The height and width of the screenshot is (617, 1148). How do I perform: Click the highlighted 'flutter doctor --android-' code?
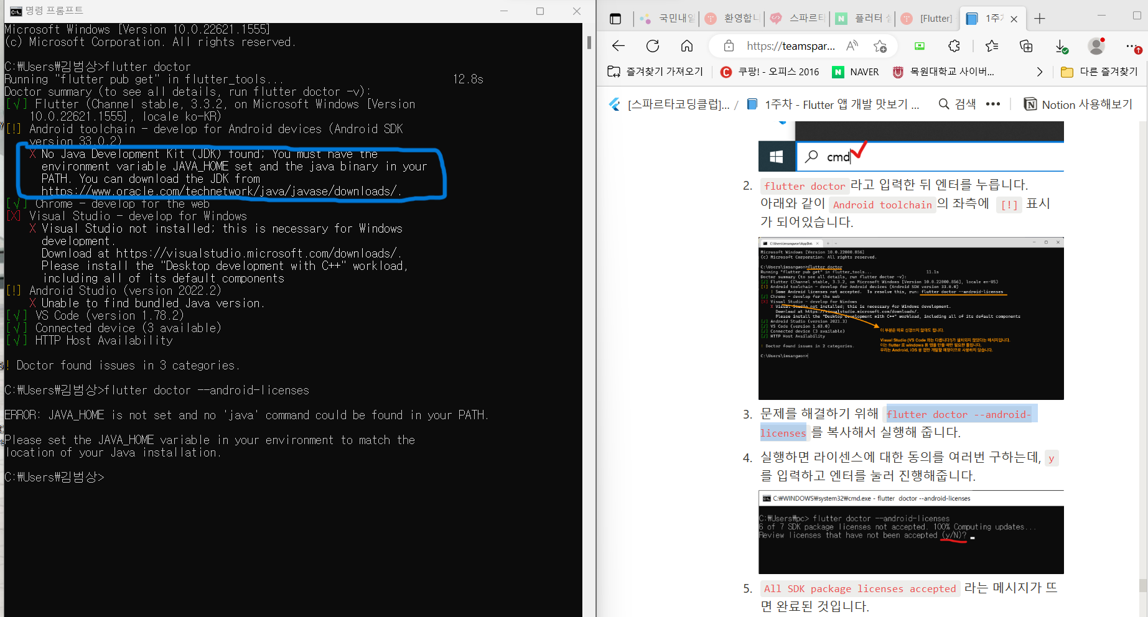pos(959,414)
